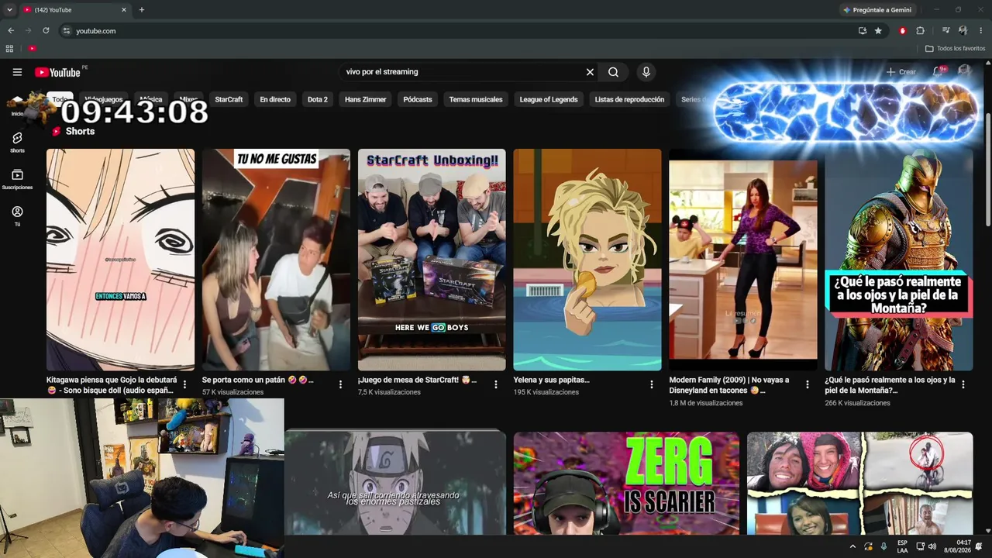
Task: Bookmark this page with the star
Action: pos(878,31)
